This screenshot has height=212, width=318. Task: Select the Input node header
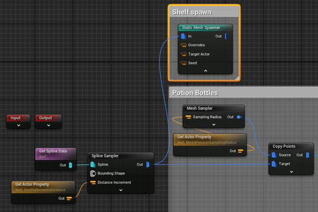pos(18,118)
